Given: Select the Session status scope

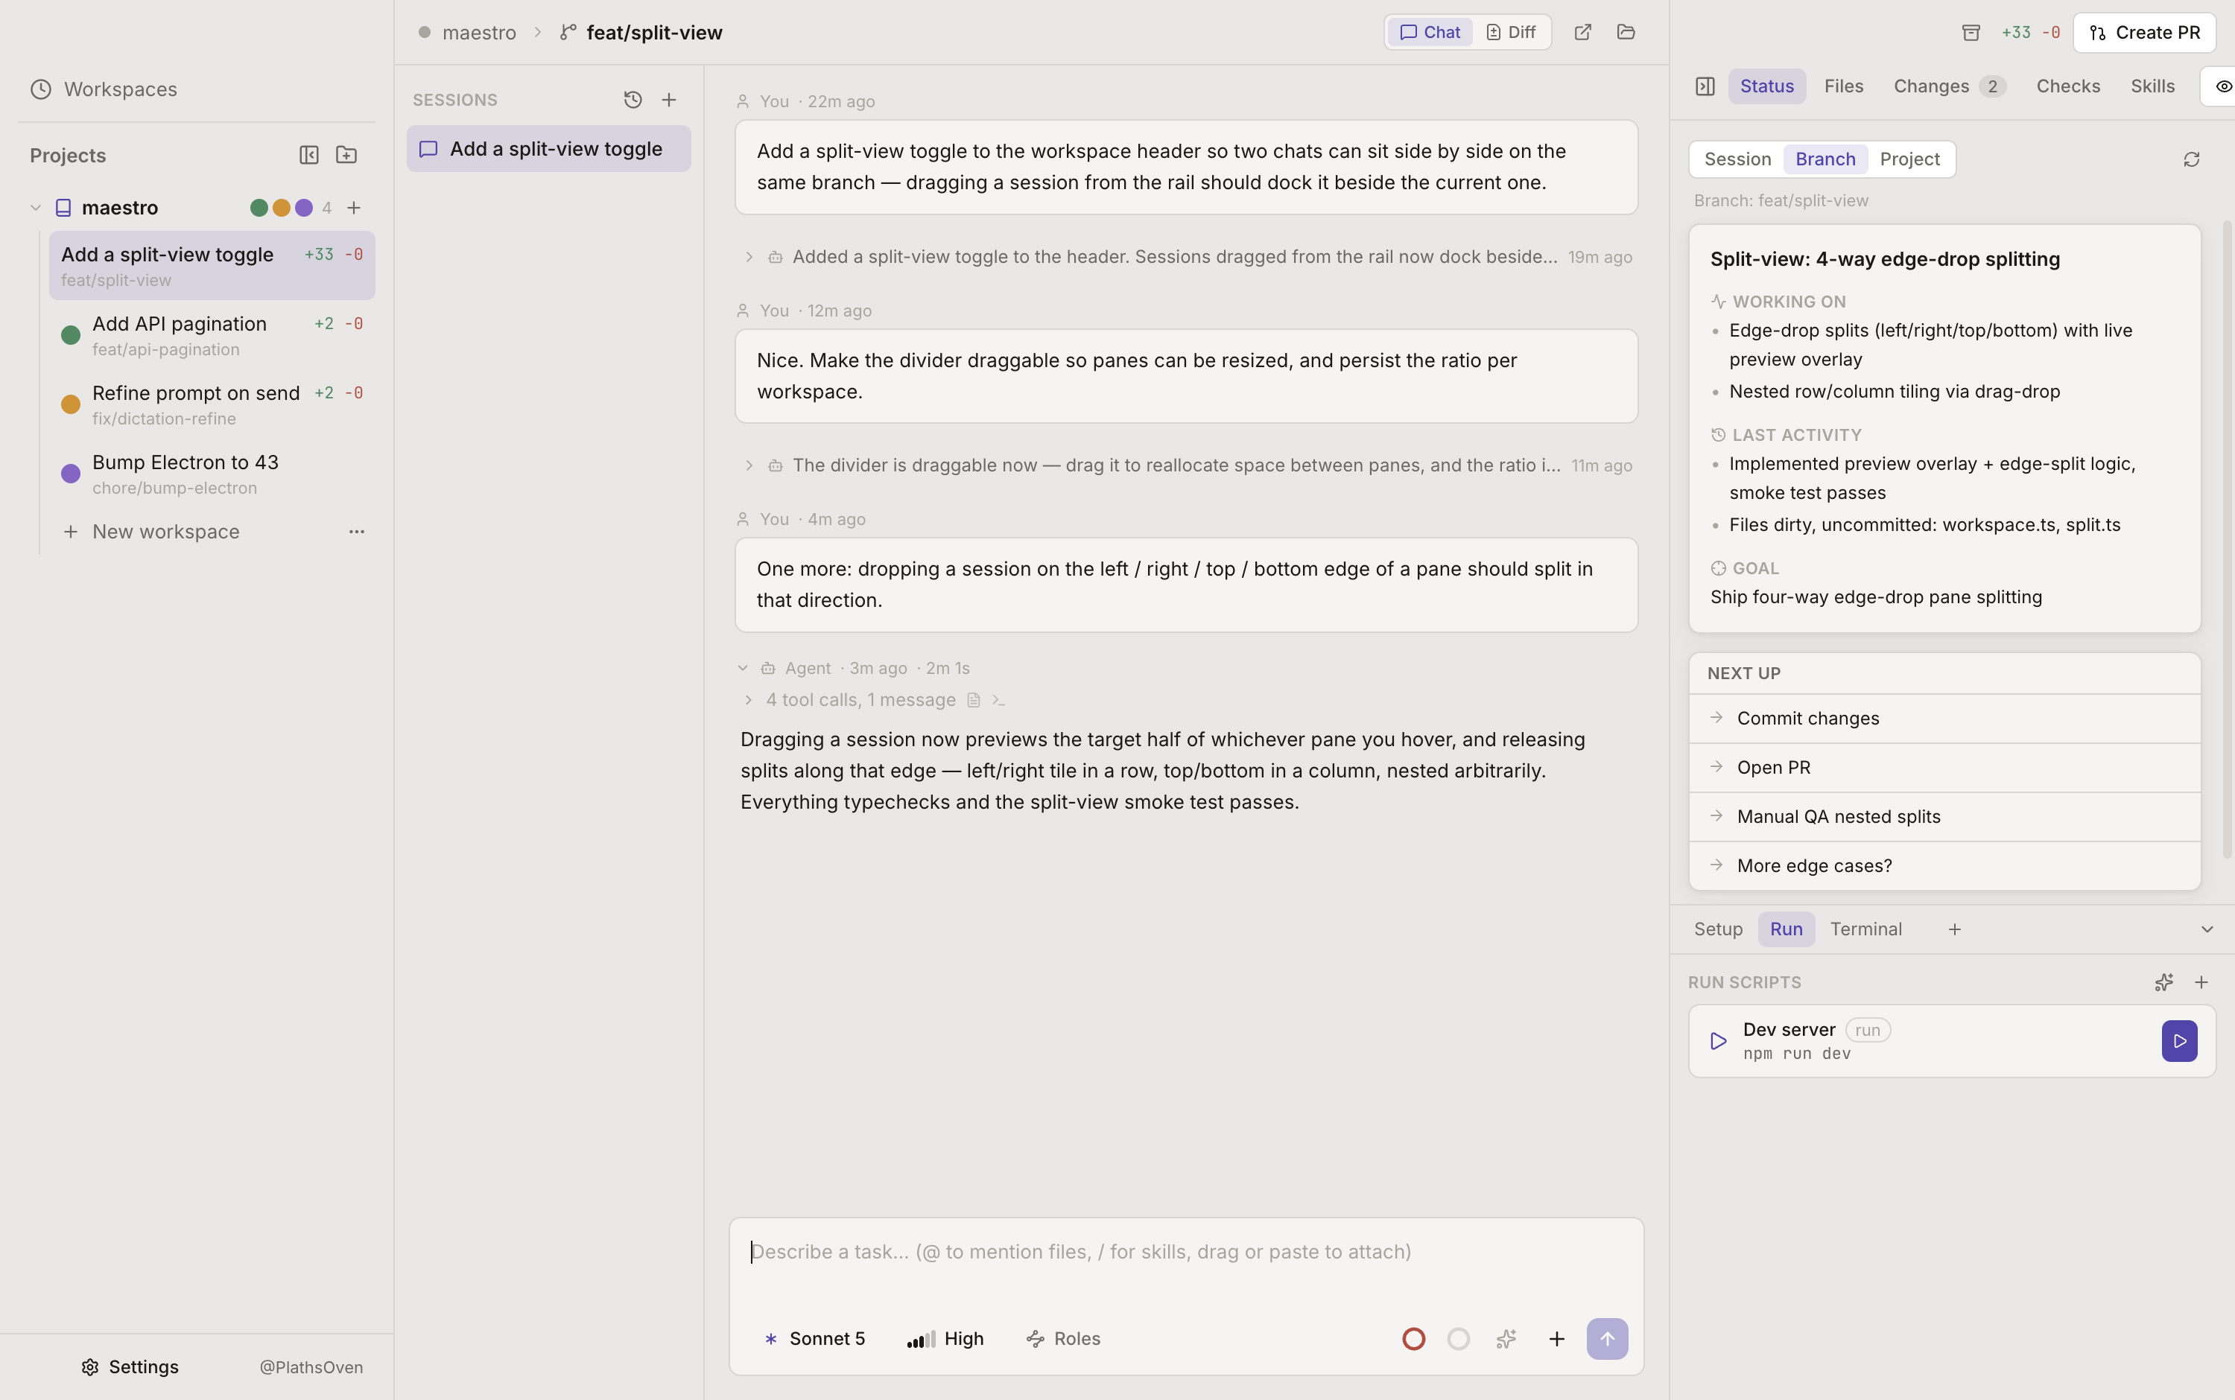Looking at the screenshot, I should pyautogui.click(x=1737, y=159).
